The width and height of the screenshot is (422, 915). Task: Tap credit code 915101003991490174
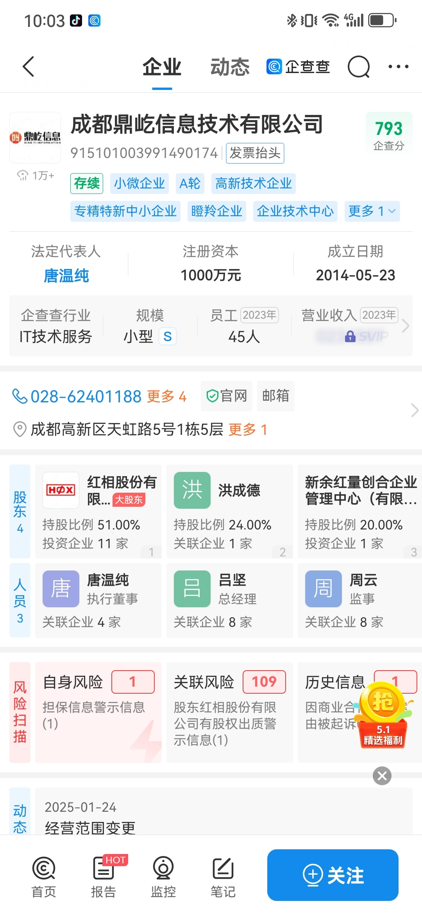click(144, 153)
